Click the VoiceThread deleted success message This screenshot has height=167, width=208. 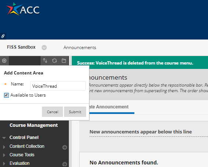[135, 63]
